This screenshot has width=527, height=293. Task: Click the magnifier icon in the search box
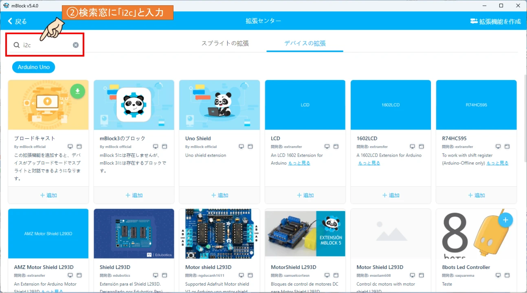click(x=17, y=45)
